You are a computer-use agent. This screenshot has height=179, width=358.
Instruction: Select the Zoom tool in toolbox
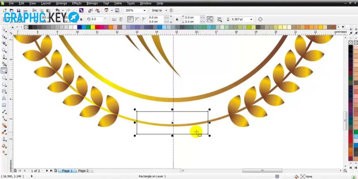[x=4, y=50]
